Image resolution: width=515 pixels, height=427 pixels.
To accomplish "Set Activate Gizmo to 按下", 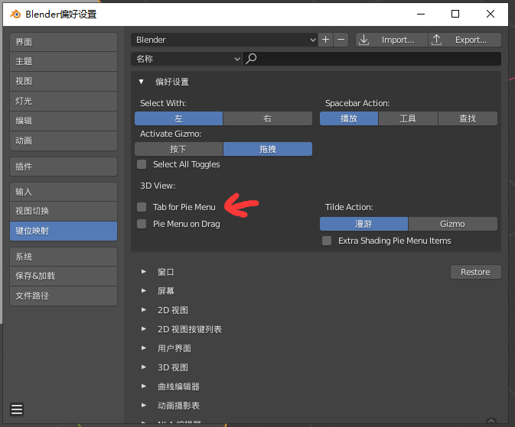I will tap(178, 149).
